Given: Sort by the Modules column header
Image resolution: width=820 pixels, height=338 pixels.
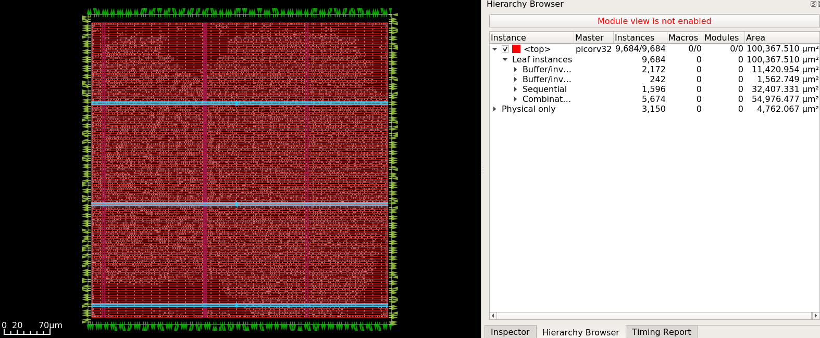Looking at the screenshot, I should click(x=724, y=37).
